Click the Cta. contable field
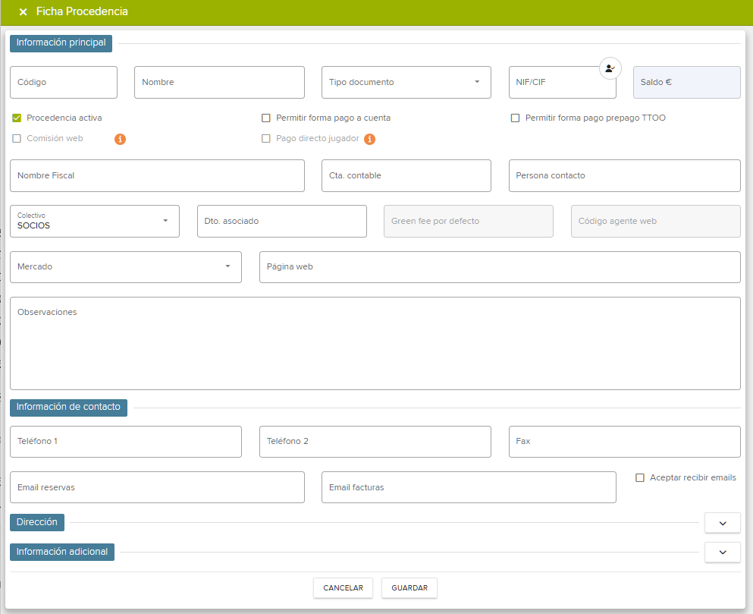This screenshot has width=753, height=614. [x=406, y=175]
